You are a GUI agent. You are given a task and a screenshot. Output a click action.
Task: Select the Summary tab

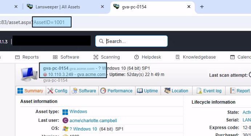(31, 91)
